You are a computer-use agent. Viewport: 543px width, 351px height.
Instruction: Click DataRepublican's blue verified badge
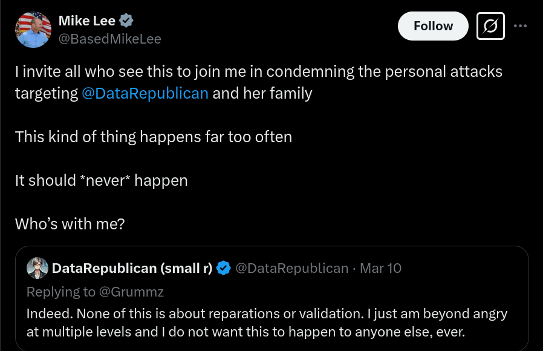(223, 268)
